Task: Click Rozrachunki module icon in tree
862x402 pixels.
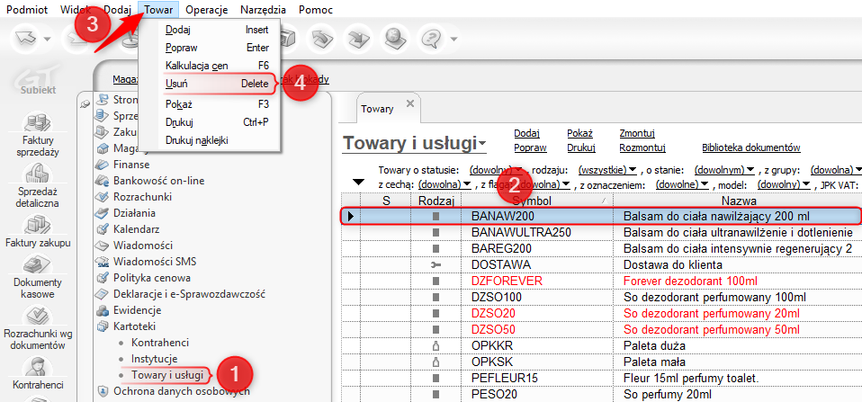Action: [x=103, y=197]
